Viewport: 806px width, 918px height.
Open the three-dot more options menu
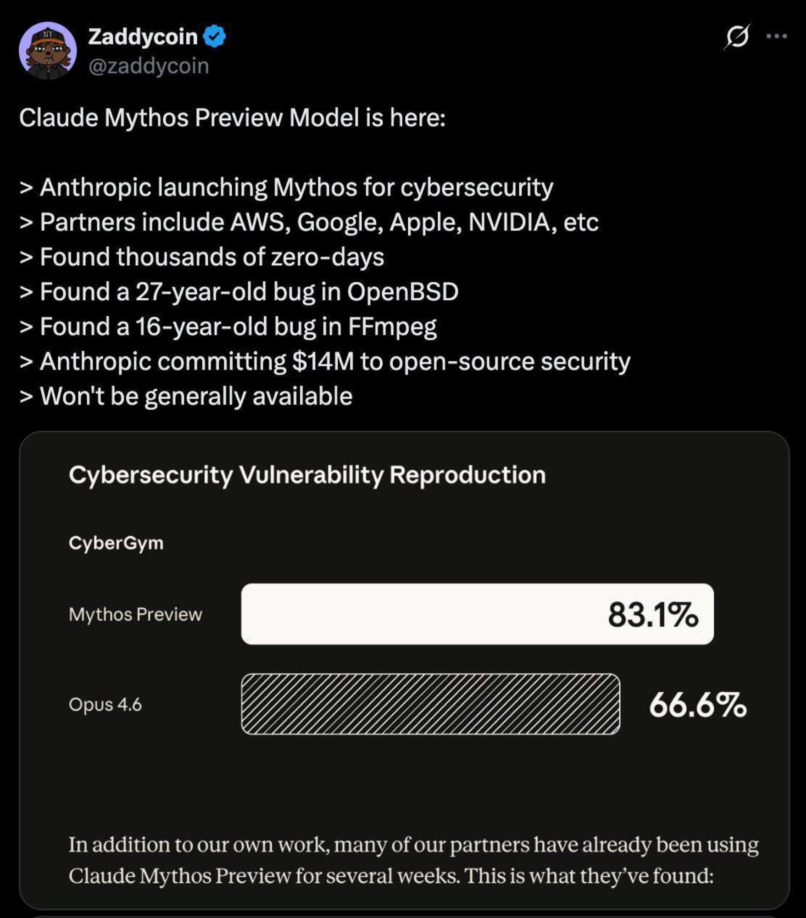pyautogui.click(x=777, y=36)
